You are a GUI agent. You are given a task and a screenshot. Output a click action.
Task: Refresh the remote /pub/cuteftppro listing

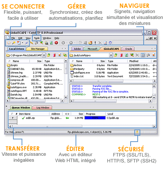[x=127, y=55]
